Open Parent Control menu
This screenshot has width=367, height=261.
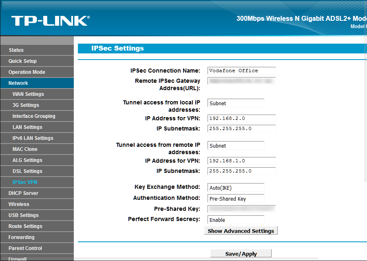click(x=37, y=248)
